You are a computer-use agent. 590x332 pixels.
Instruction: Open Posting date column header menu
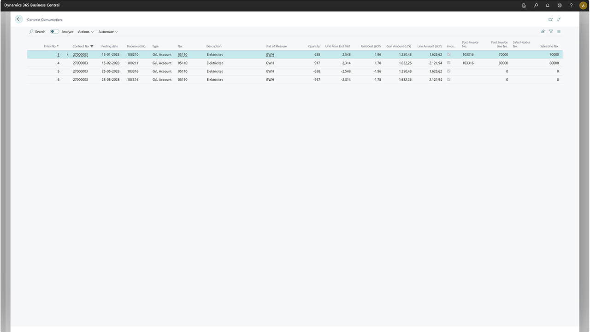tap(110, 46)
